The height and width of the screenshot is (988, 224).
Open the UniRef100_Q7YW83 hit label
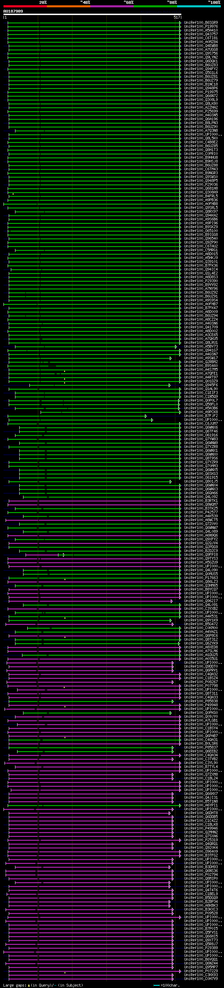click(201, 439)
